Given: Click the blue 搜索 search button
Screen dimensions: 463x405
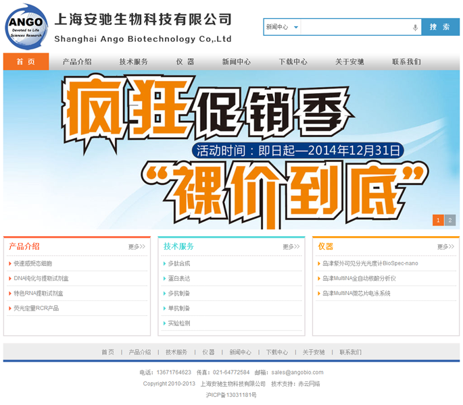Looking at the screenshot, I should 440,27.
